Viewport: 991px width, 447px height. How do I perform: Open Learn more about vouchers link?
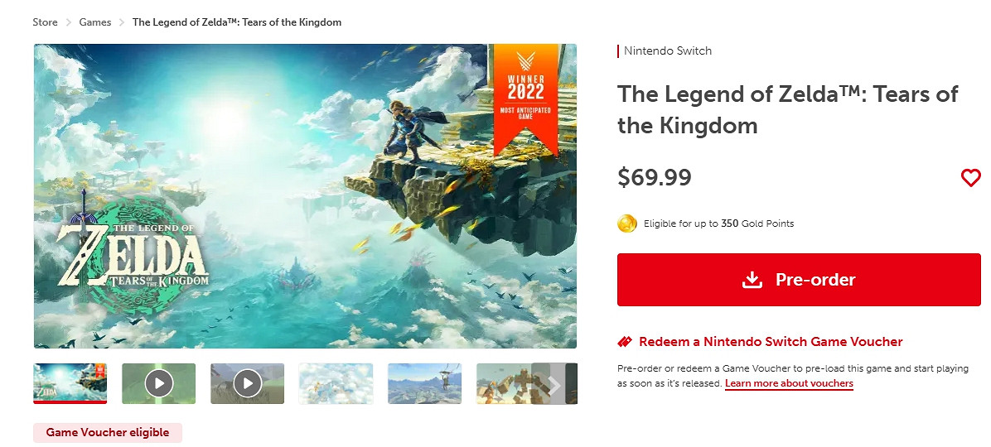coord(789,384)
